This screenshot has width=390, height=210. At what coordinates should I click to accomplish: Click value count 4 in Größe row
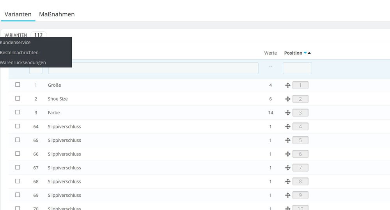(x=270, y=85)
